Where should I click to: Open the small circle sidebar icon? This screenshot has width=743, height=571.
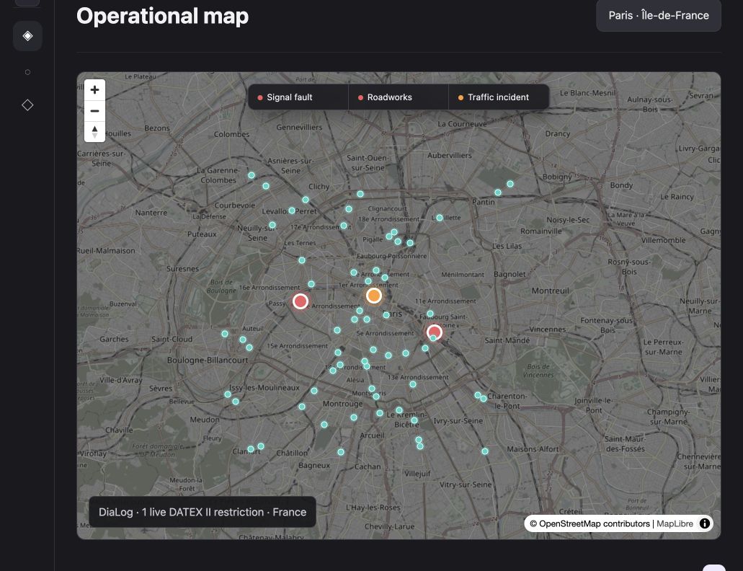coord(27,72)
